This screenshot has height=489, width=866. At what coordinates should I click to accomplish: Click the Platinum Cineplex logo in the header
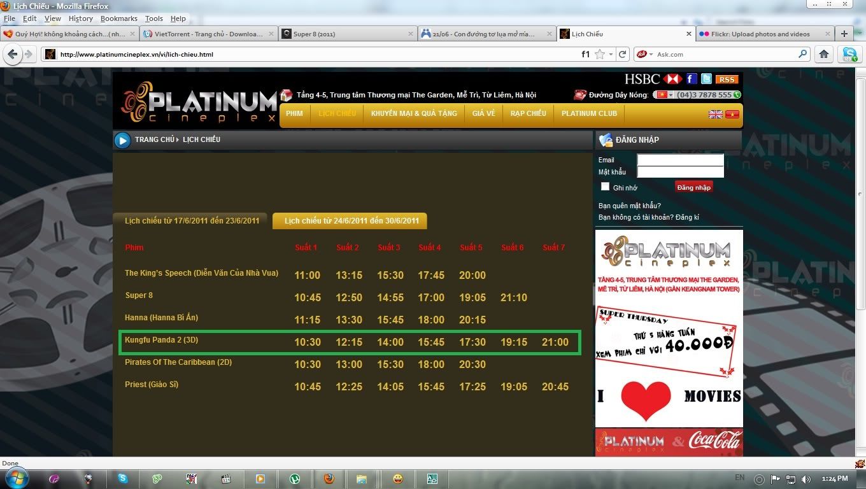point(199,103)
